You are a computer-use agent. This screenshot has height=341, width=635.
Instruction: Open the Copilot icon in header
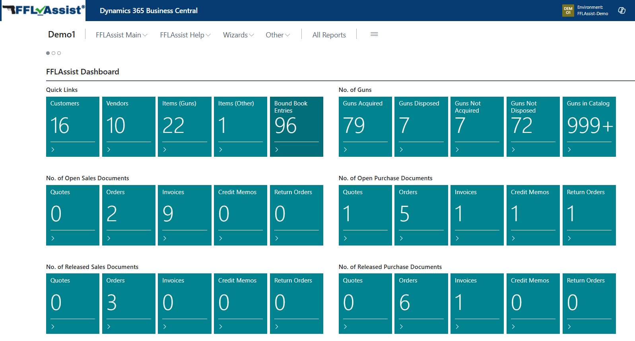click(622, 10)
